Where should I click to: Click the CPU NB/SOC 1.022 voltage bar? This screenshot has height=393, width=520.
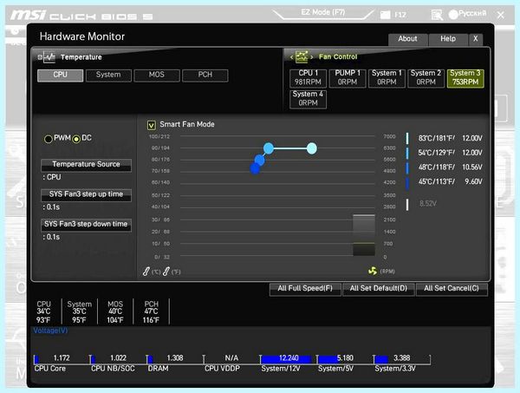118,358
